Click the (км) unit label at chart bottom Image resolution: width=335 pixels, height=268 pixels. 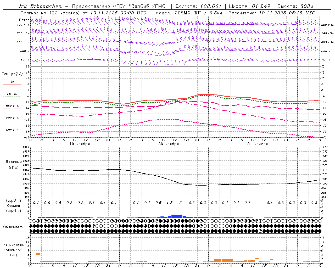(14, 255)
